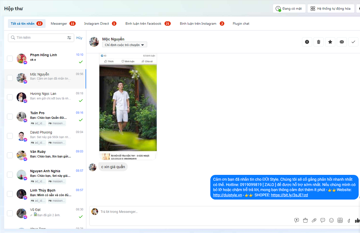Click the 53 bình luận count on post
The height and width of the screenshot is (233, 360).
click(x=149, y=56)
